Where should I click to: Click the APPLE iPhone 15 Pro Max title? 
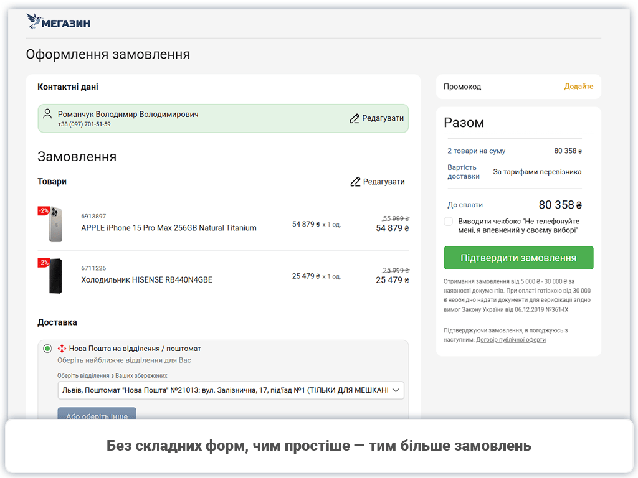pos(169,228)
